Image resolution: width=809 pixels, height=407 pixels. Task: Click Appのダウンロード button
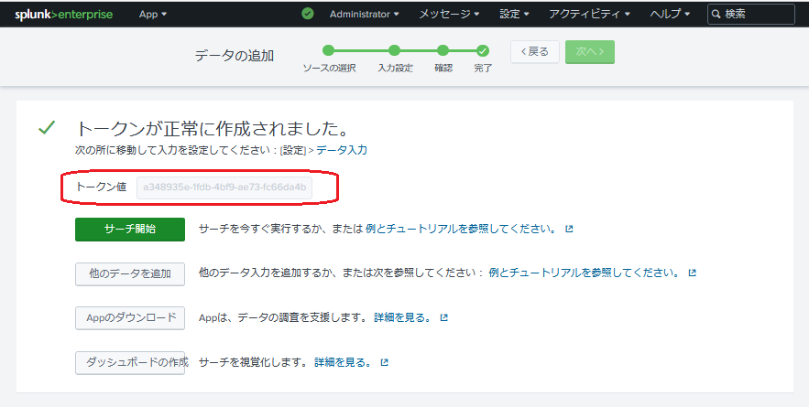(130, 318)
